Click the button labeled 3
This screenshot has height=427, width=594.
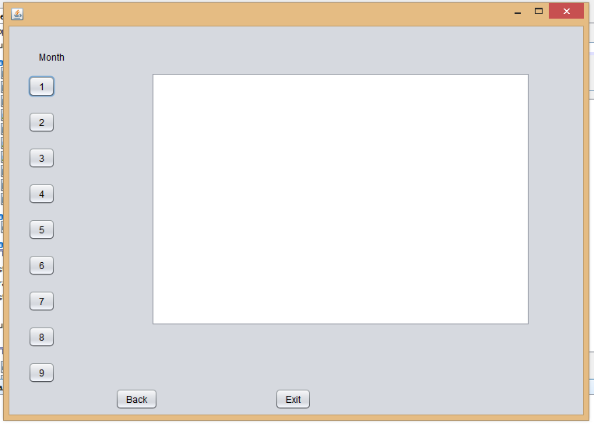(x=42, y=158)
